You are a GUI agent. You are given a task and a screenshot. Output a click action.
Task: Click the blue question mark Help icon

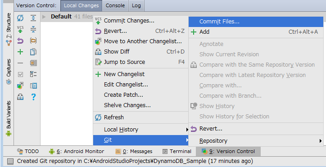(33, 97)
